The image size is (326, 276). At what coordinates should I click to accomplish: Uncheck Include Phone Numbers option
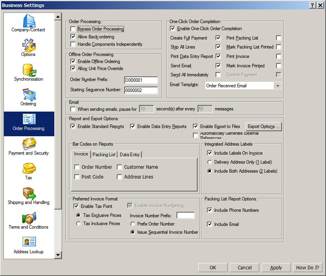coord(210,210)
